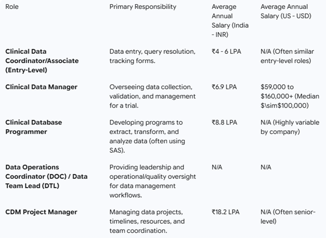
Task: Select the Clinical Data Coordinator/Associate role cell
Action: 42,61
